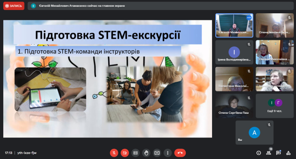Select Олена Іванівна's video tile

275,25
